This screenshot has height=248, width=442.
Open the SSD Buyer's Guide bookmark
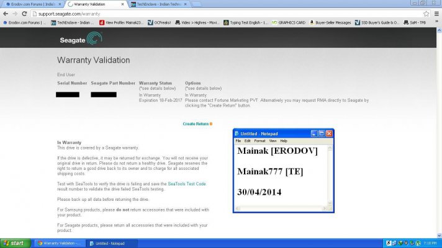tap(377, 22)
